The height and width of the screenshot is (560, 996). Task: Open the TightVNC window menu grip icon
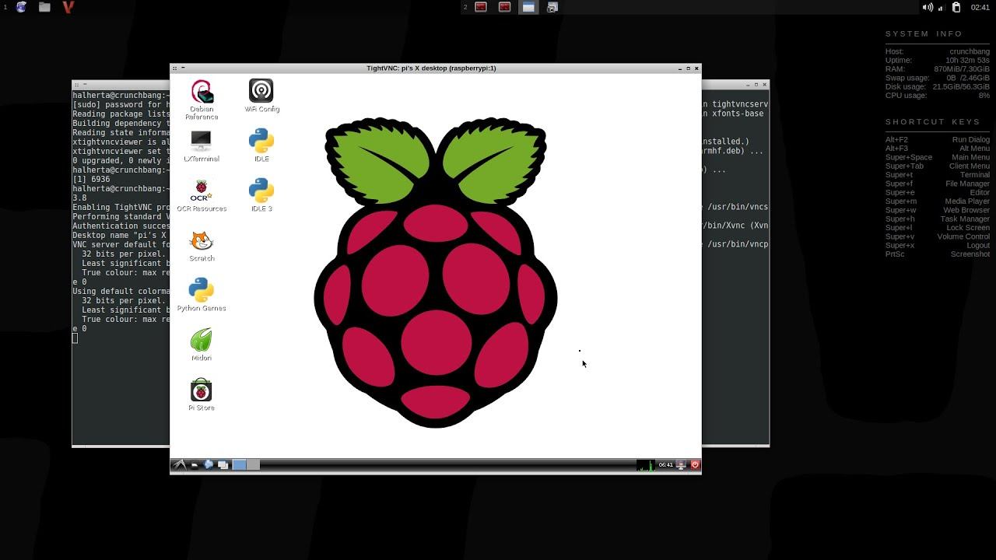174,68
